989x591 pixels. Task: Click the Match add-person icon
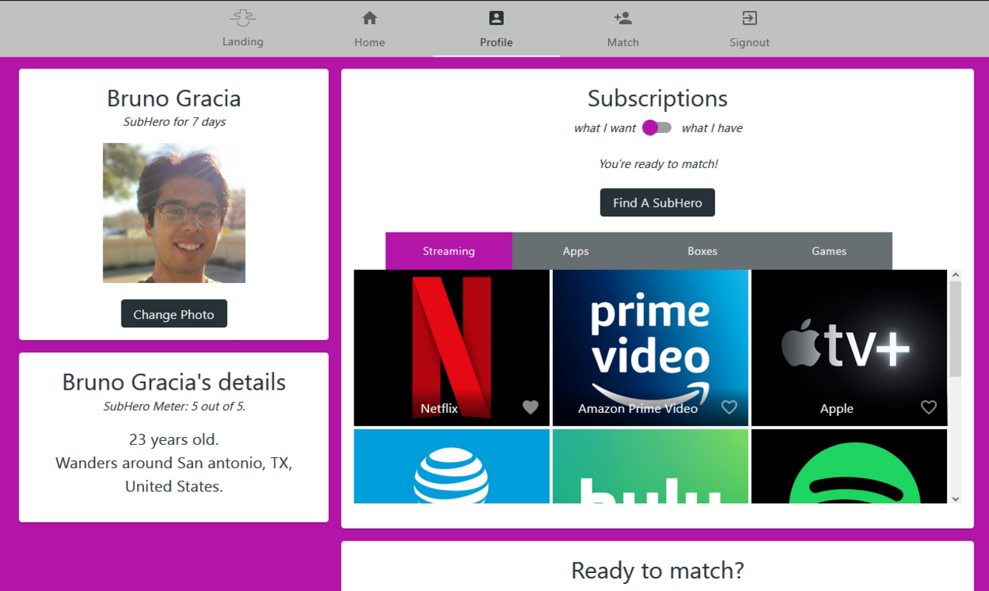click(x=622, y=18)
